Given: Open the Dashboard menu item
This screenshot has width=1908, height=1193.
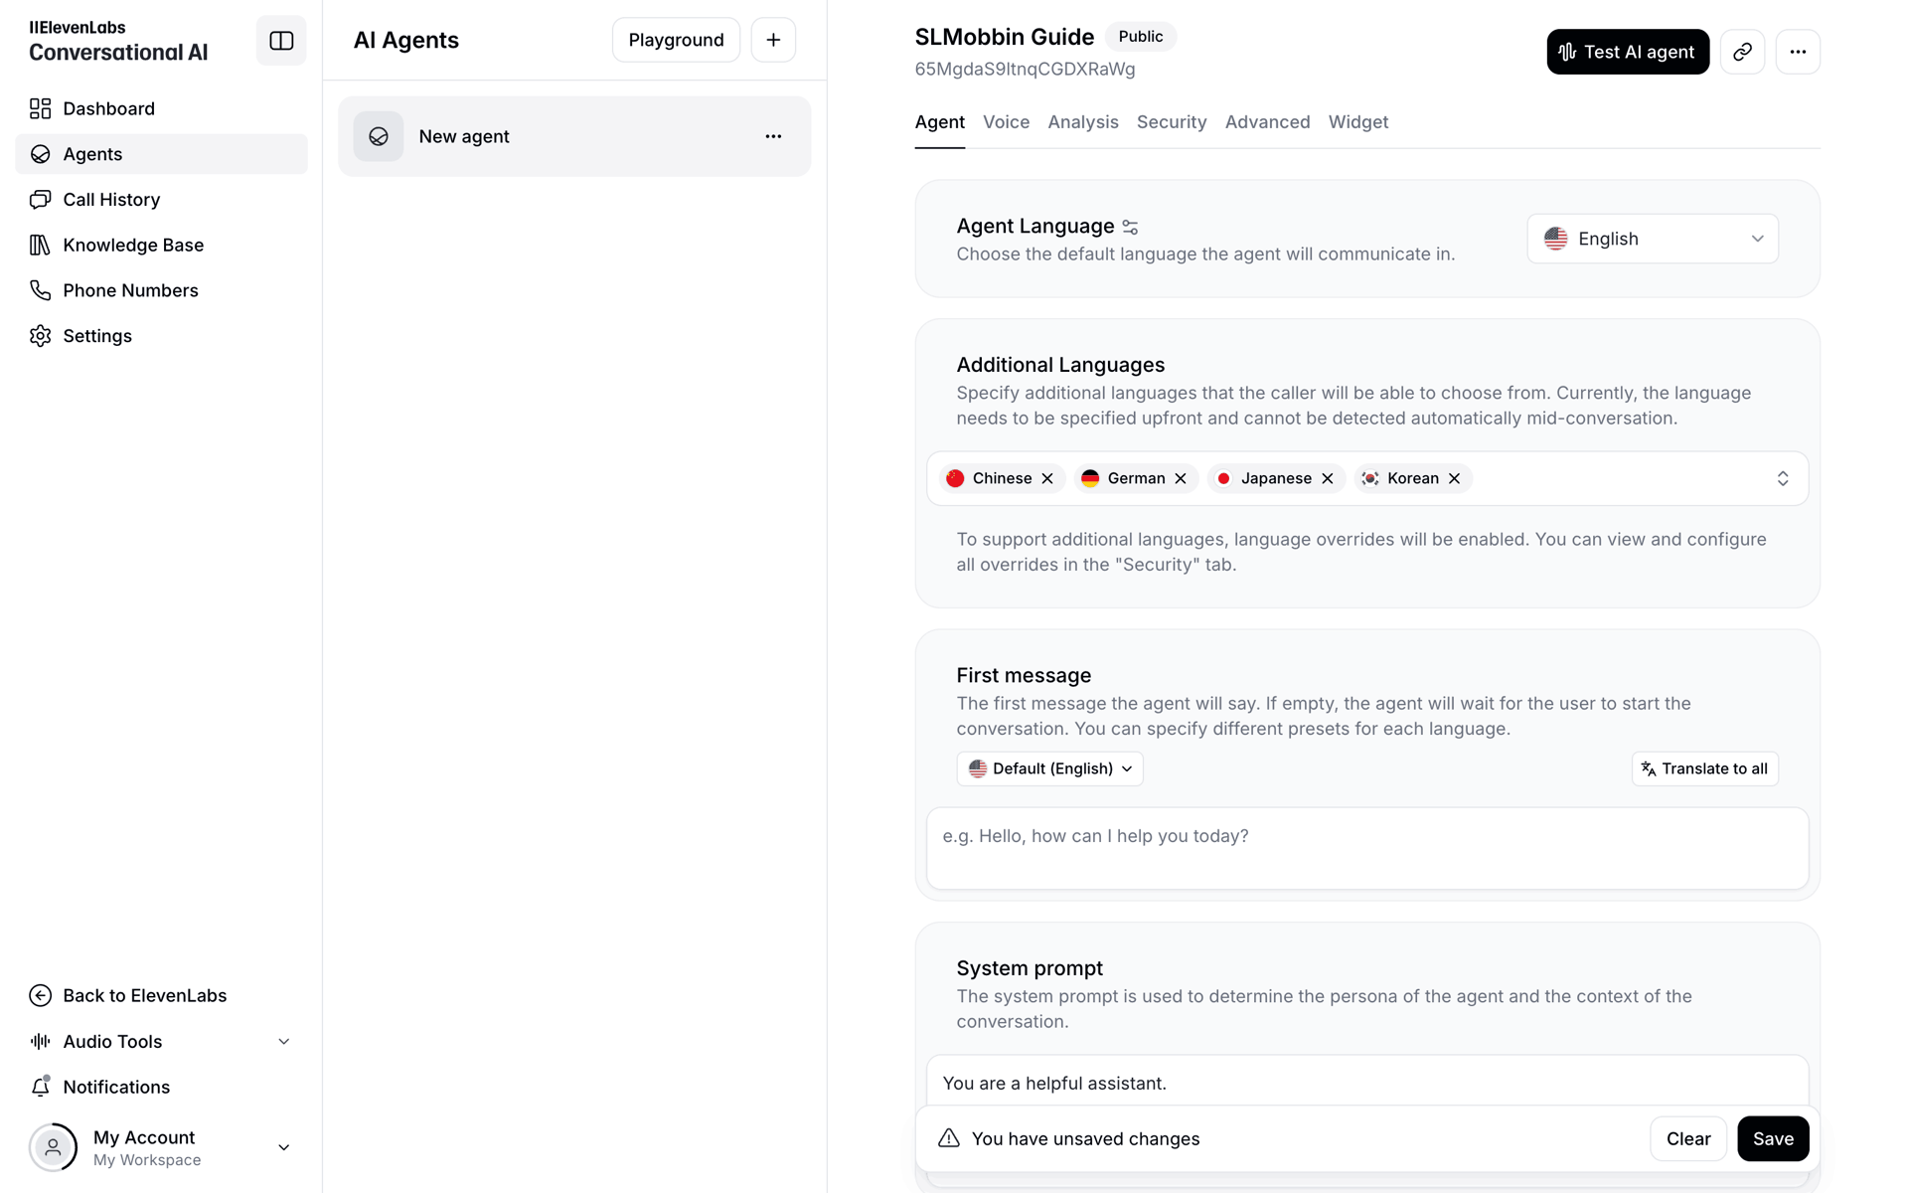Looking at the screenshot, I should [161, 108].
